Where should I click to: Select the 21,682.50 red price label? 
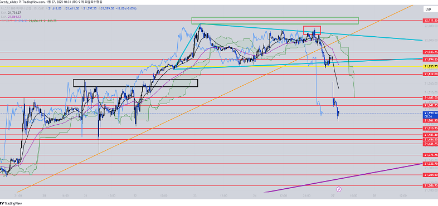(430, 97)
